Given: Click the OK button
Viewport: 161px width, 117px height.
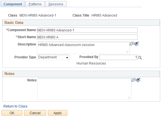Looking at the screenshot, I should 12,113.
